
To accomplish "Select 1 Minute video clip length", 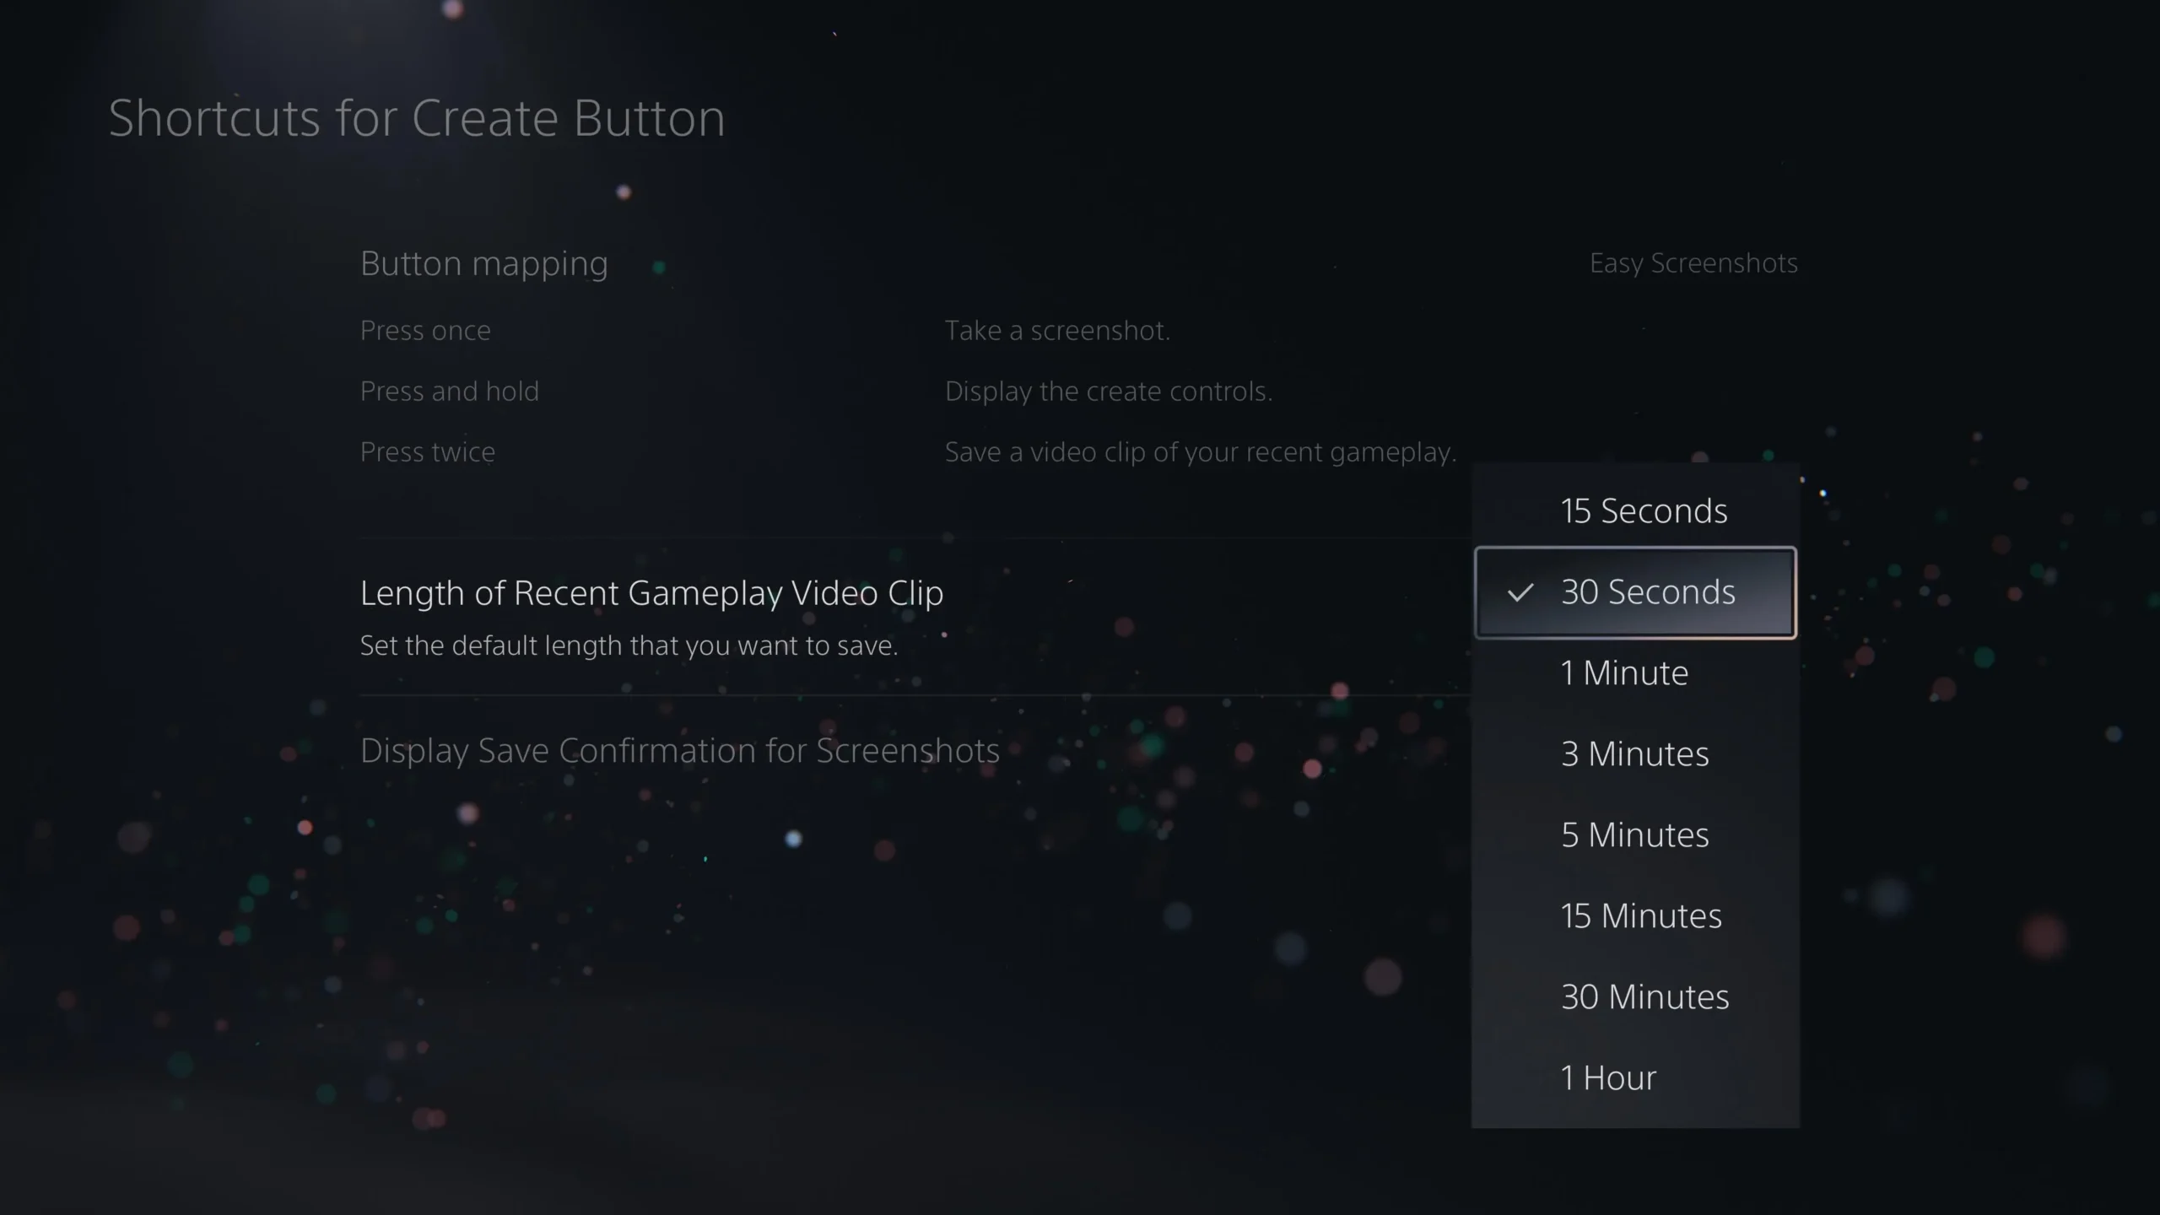I will click(1633, 672).
